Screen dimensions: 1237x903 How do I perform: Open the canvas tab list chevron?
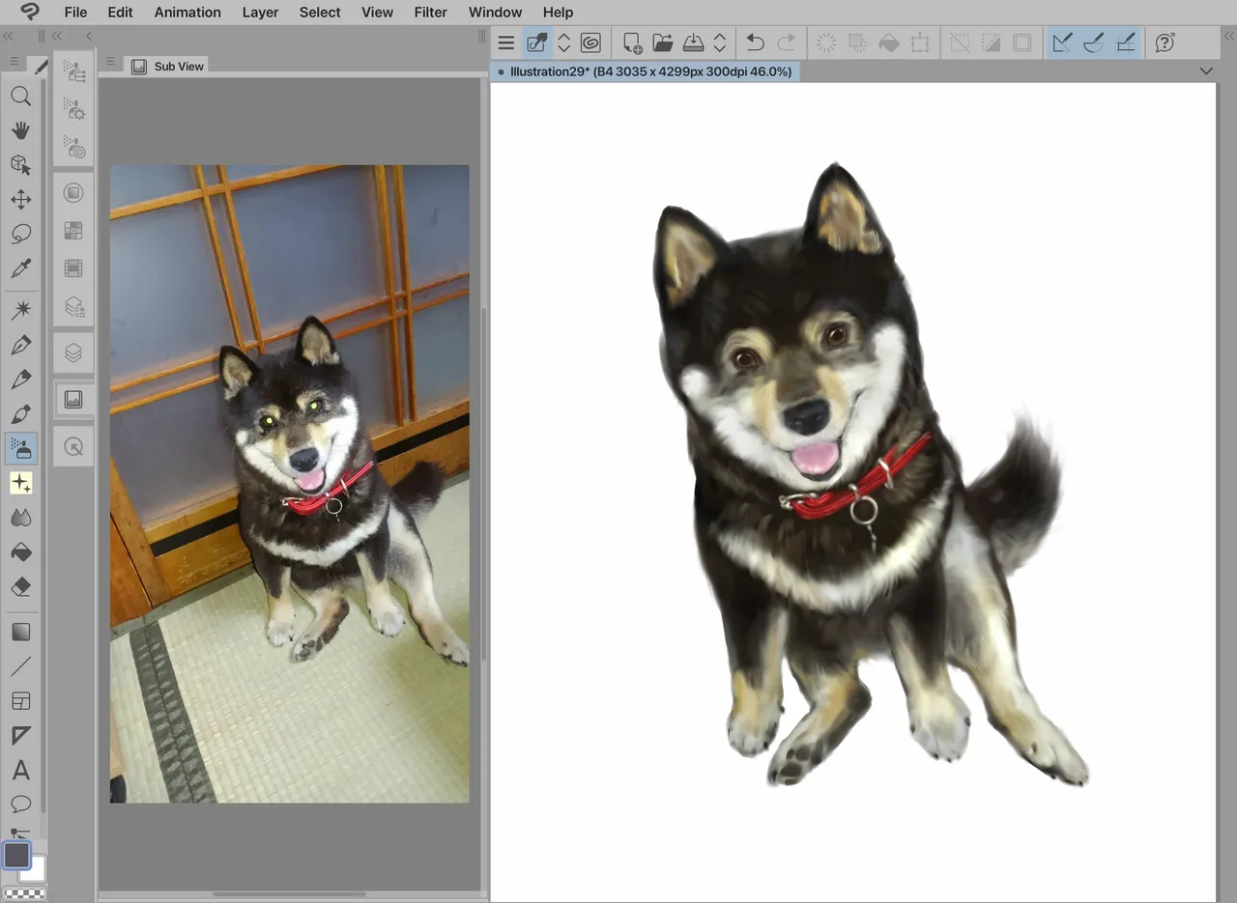[1205, 71]
